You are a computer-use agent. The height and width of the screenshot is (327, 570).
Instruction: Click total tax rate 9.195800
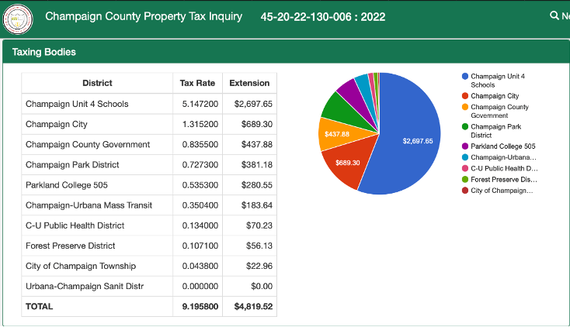[x=200, y=307]
